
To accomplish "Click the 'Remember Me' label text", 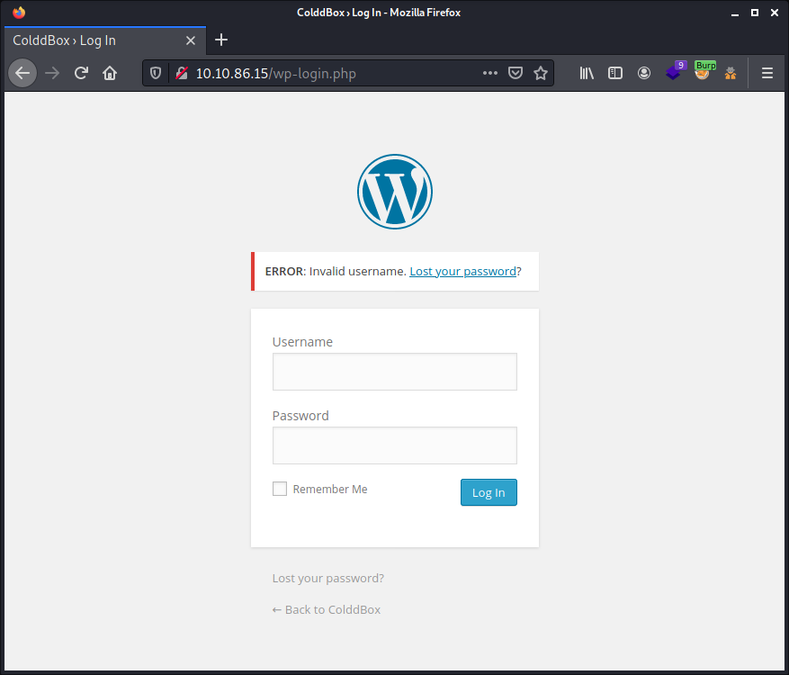I will coord(330,490).
